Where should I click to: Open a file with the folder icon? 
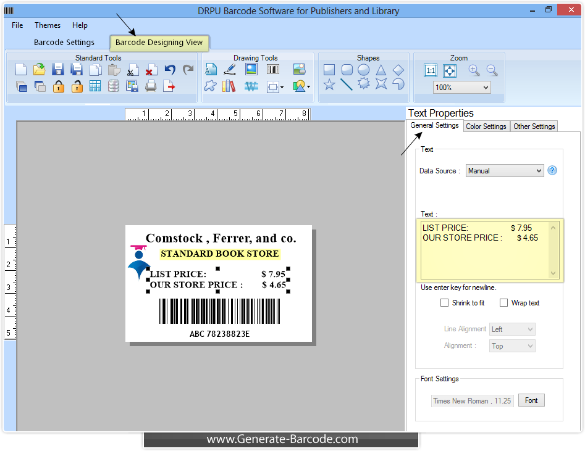[x=39, y=70]
